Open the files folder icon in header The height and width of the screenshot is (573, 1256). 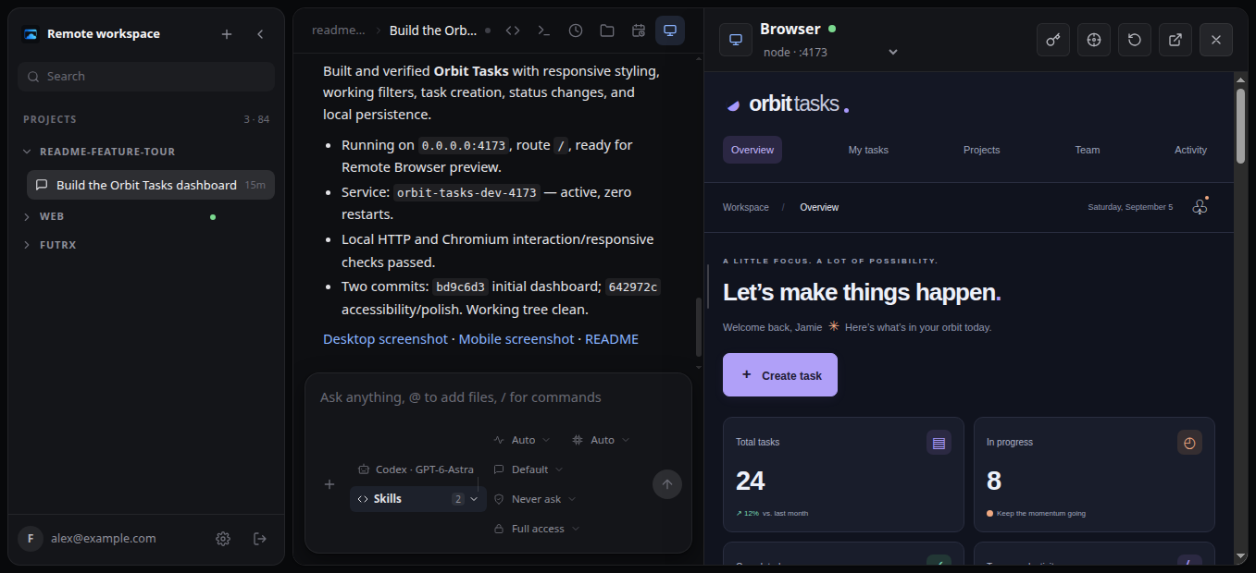tap(607, 30)
